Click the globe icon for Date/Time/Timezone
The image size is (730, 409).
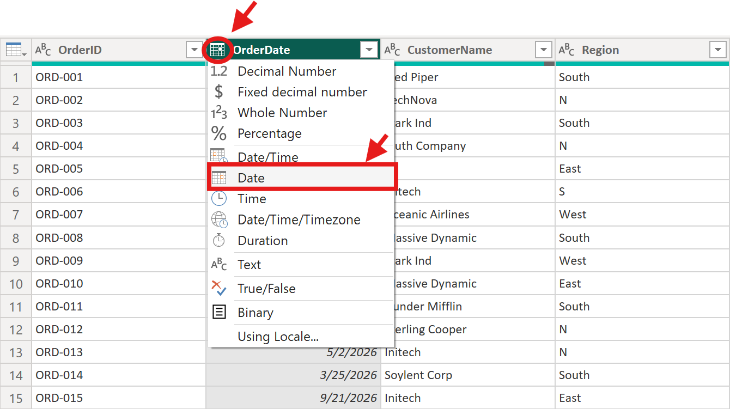219,219
